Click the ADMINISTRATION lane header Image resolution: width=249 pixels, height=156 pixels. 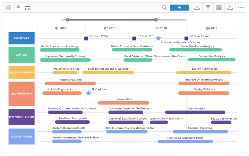21,136
